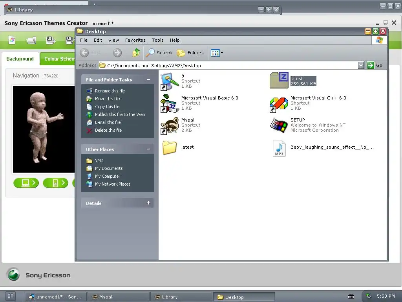Click the keyboard icon in system tray
Image resolution: width=402 pixels, height=302 pixels.
pyautogui.click(x=351, y=296)
